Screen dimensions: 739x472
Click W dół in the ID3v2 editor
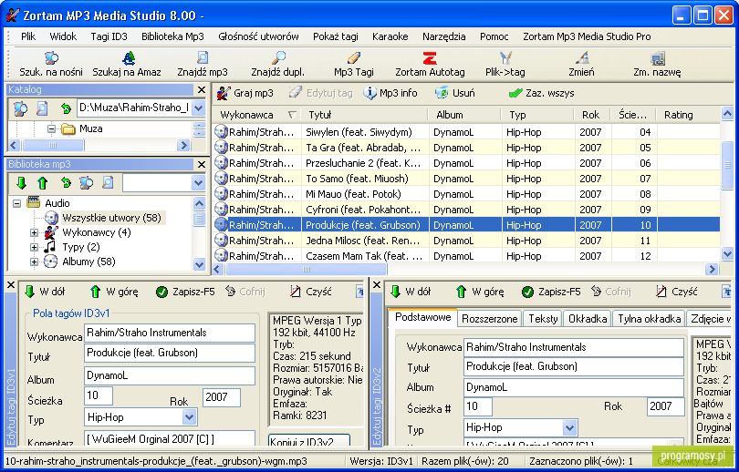click(x=410, y=292)
